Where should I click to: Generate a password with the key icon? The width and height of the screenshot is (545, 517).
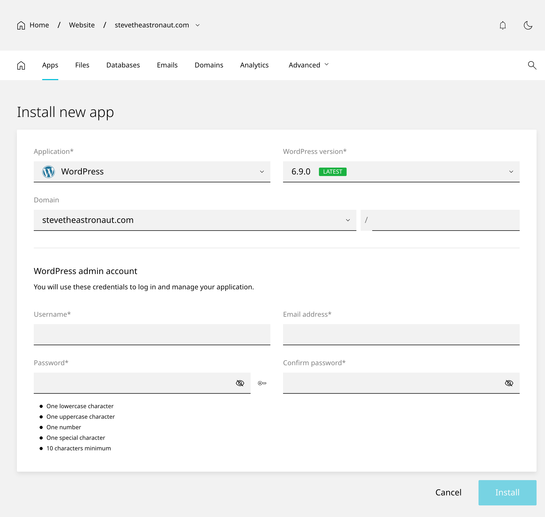coord(262,383)
